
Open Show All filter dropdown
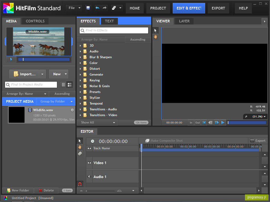tap(98, 122)
